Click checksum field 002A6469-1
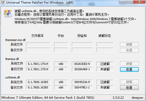The image size is (146, 101). click(82, 69)
